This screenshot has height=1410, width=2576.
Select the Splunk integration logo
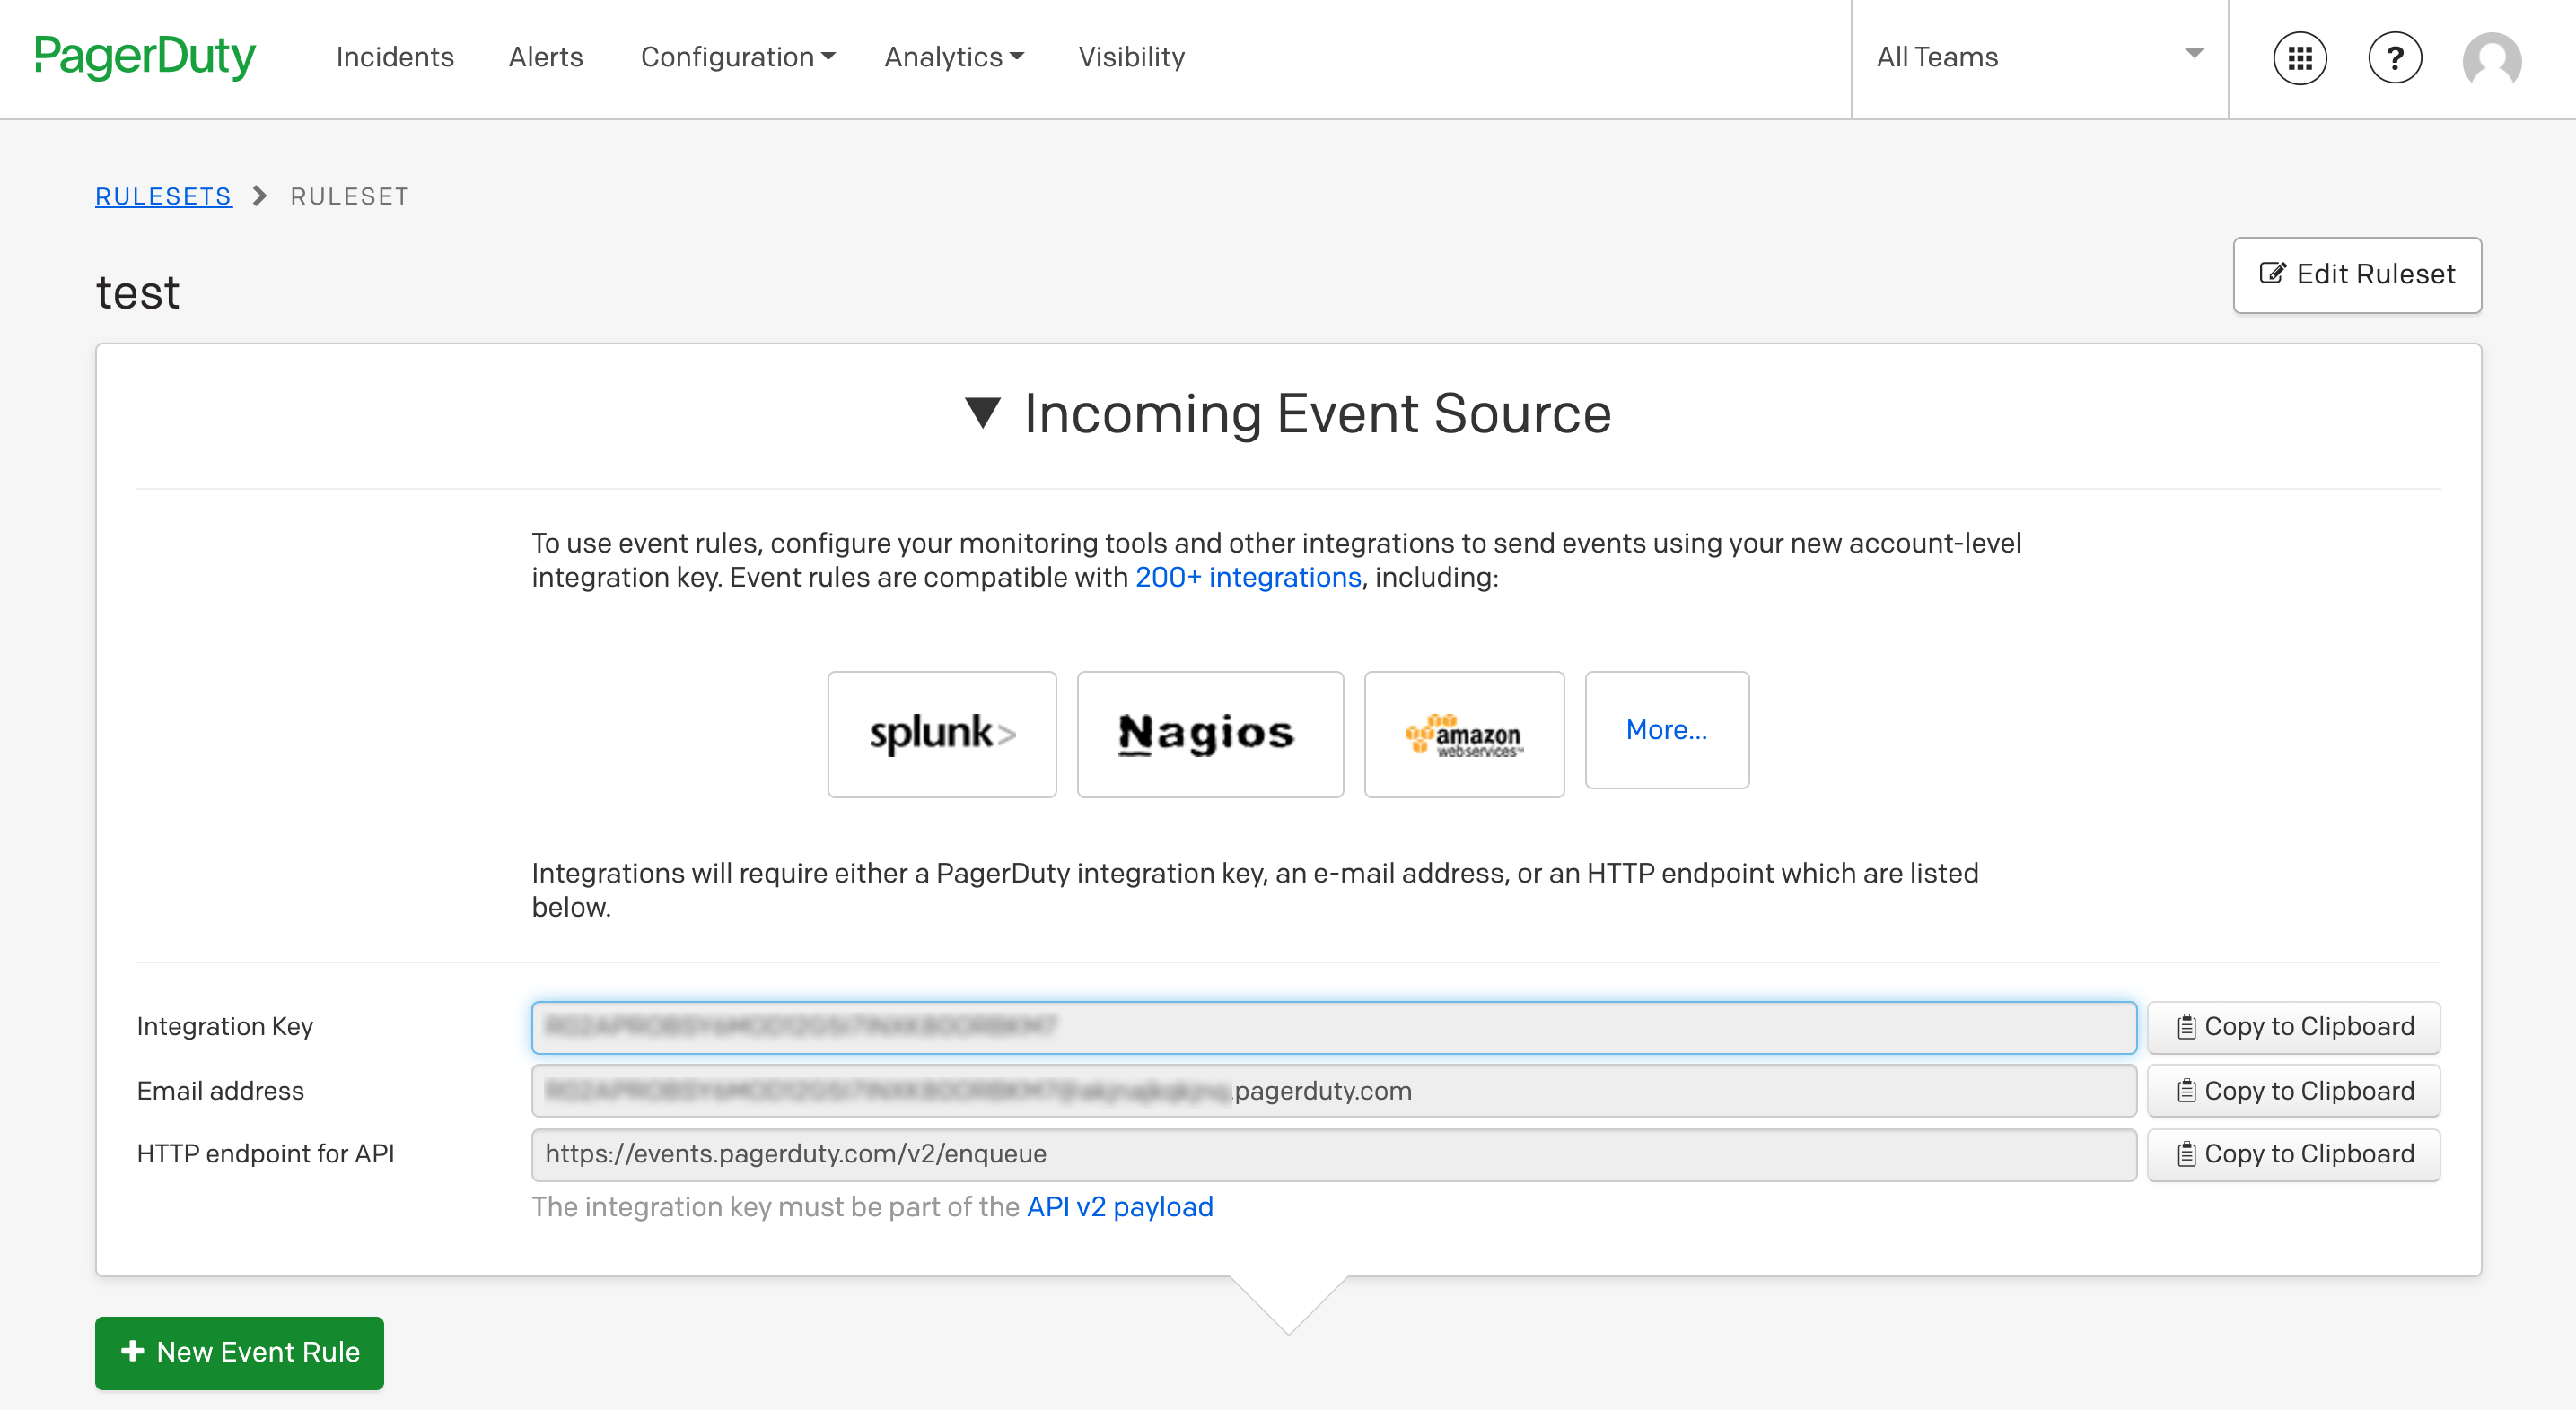pos(942,734)
